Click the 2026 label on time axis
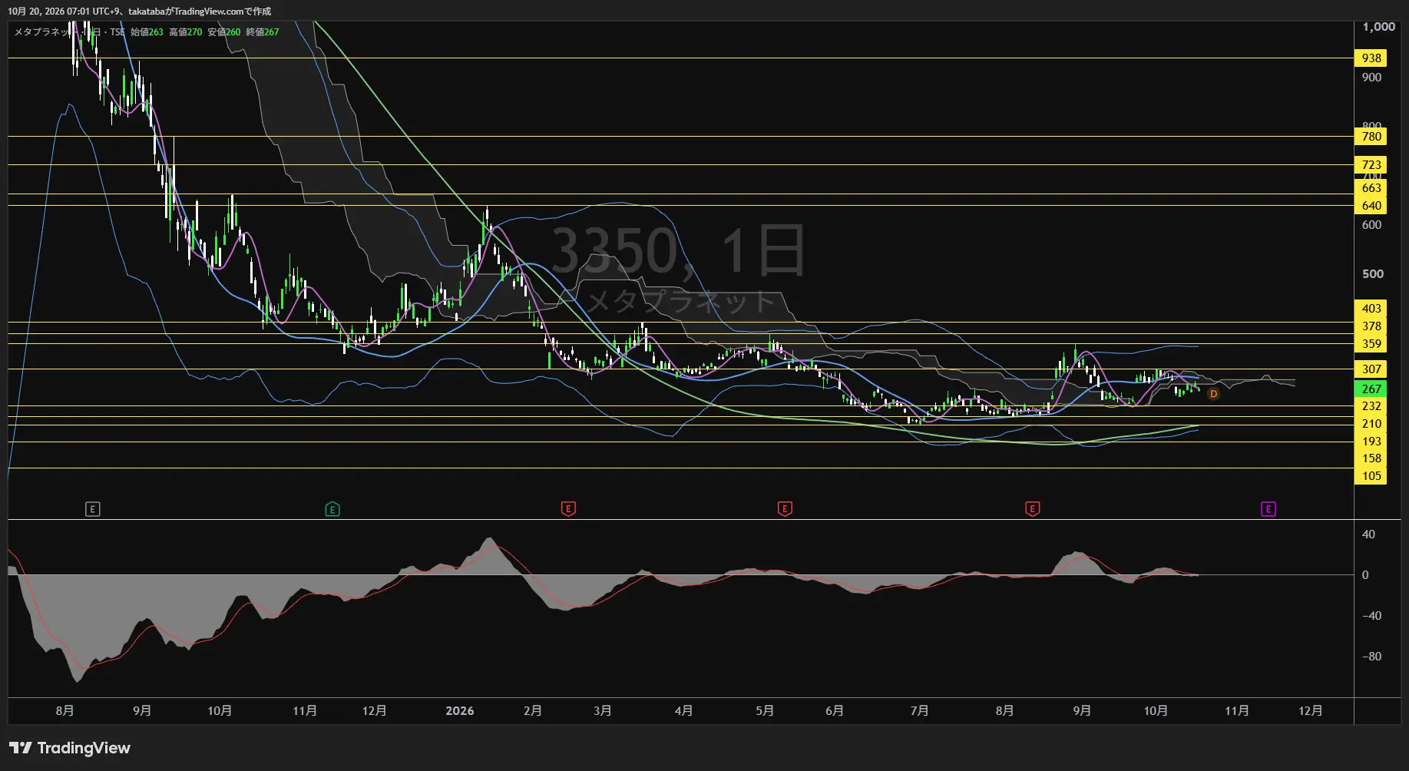 tap(460, 711)
